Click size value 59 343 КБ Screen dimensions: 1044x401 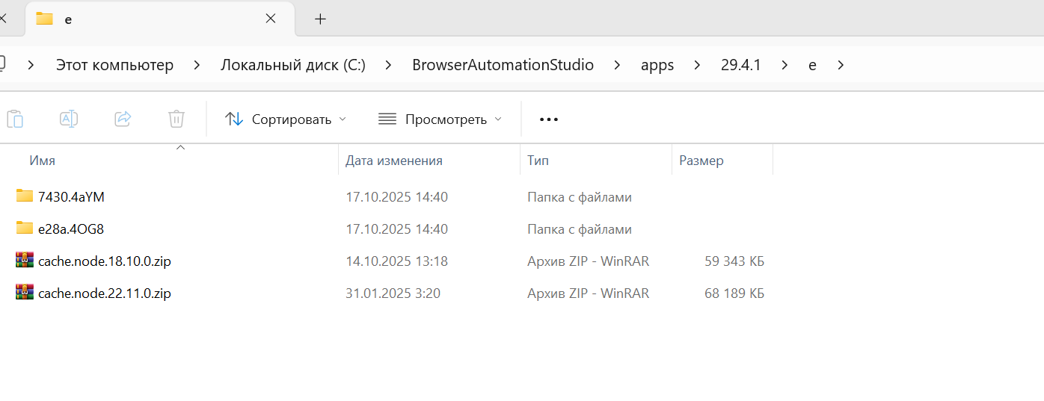click(x=734, y=261)
